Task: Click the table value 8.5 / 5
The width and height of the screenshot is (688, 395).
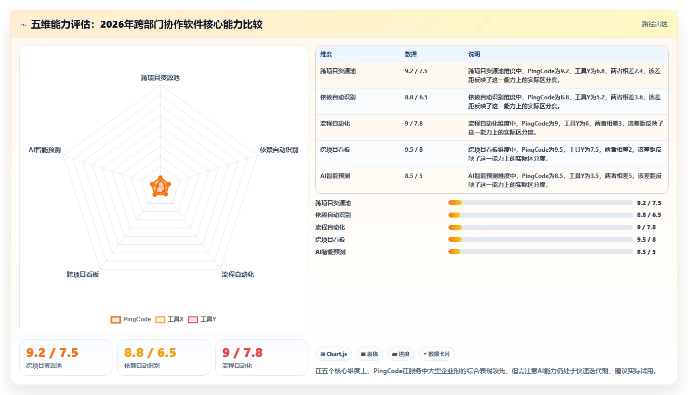Action: pyautogui.click(x=414, y=176)
